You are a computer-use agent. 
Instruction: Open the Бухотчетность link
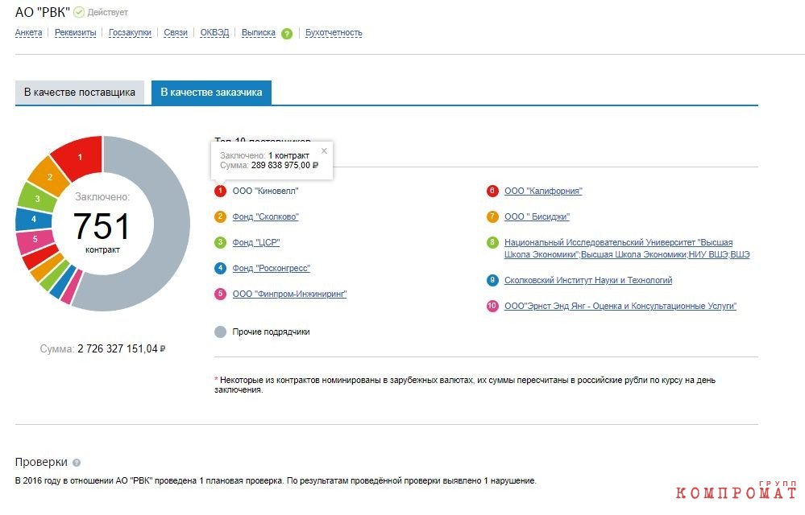coord(334,33)
